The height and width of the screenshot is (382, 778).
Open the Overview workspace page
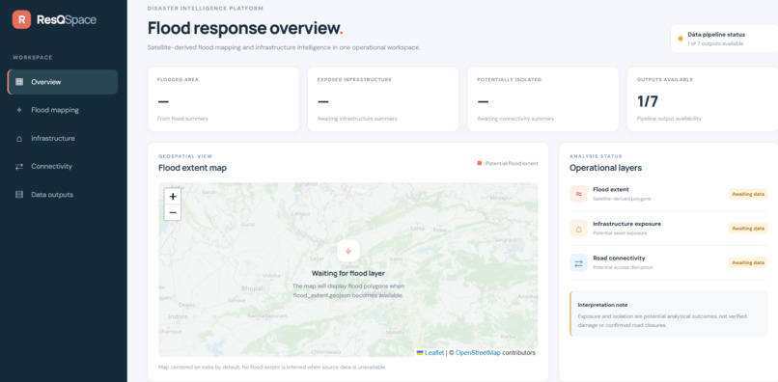[63, 82]
